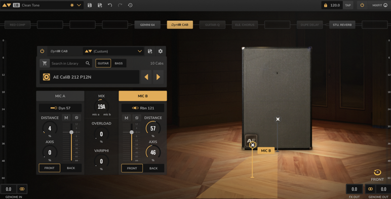Choose the BASS cabinet filter
The image size is (391, 199).
[x=119, y=63]
